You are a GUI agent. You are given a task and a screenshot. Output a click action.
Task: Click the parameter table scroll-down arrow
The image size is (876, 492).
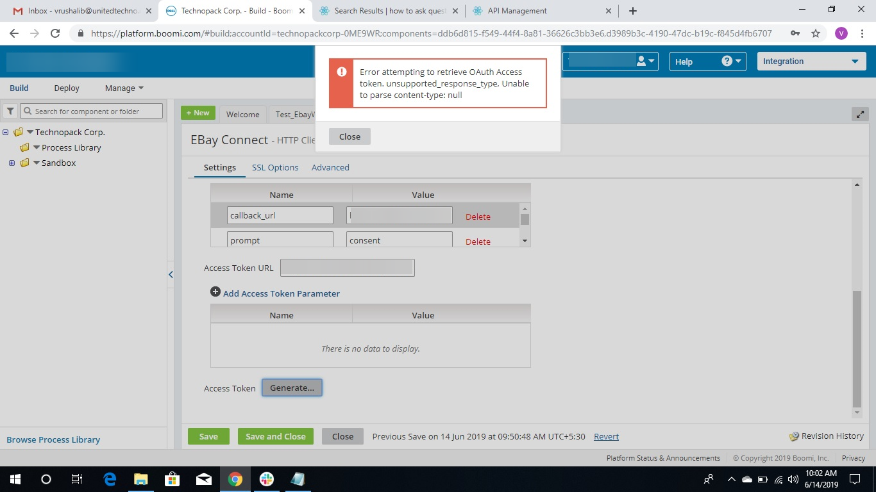pyautogui.click(x=525, y=241)
